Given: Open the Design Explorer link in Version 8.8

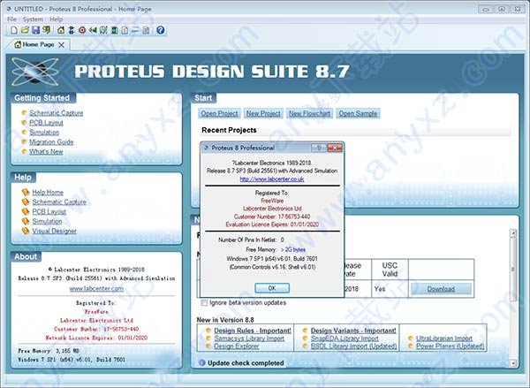Looking at the screenshot, I should 236,346.
